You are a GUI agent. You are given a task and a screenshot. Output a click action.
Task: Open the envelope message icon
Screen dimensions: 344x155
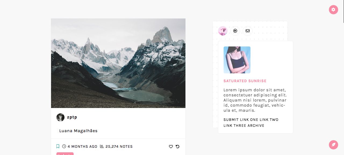tap(248, 31)
